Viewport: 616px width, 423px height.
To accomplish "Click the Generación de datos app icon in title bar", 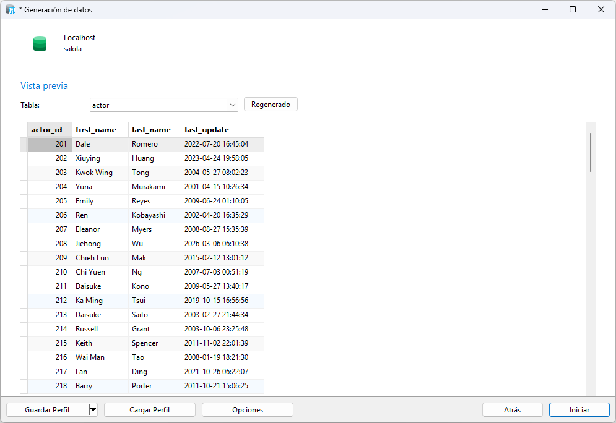I will [10, 9].
